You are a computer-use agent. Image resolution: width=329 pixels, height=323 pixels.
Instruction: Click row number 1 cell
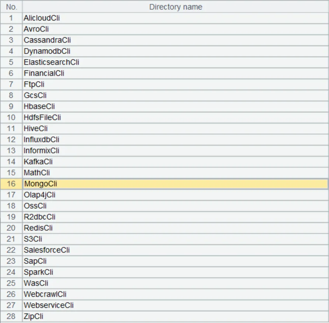(11, 18)
